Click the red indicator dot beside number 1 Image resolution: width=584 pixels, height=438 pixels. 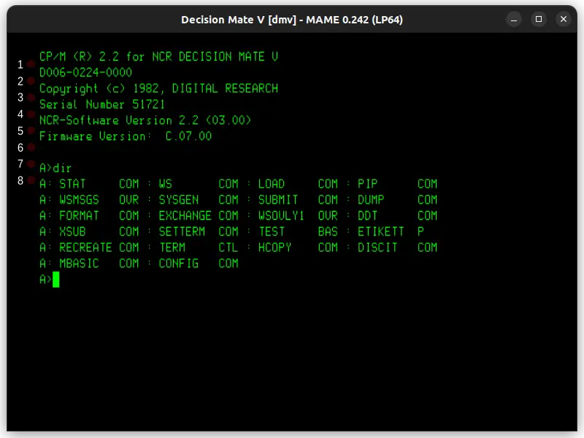click(31, 64)
